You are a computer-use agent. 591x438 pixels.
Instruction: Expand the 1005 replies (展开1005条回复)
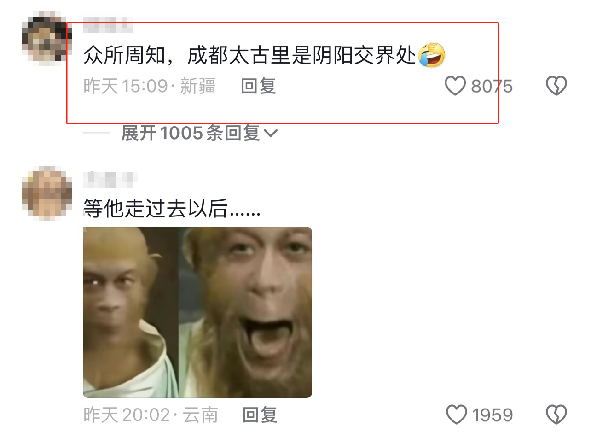(199, 134)
